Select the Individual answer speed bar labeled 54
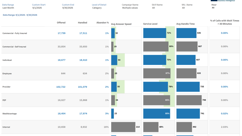 tap(114, 60)
